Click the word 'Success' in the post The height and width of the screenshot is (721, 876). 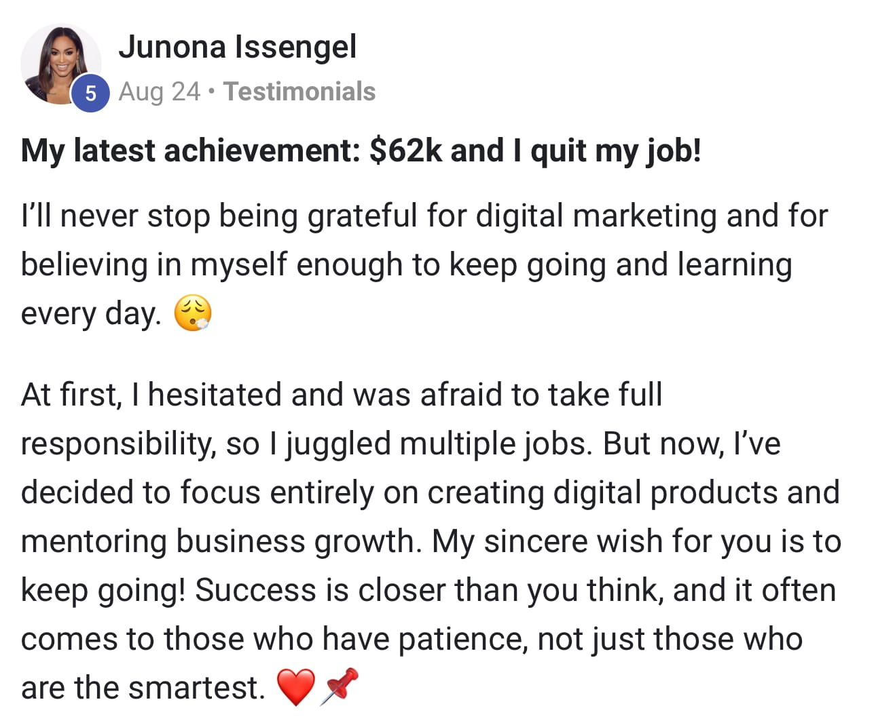point(255,590)
